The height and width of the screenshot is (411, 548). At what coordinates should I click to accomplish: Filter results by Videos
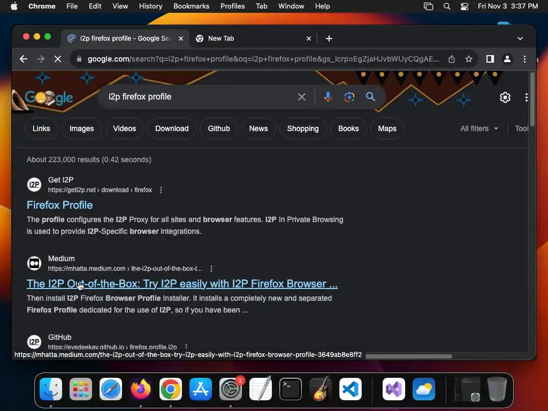click(124, 128)
